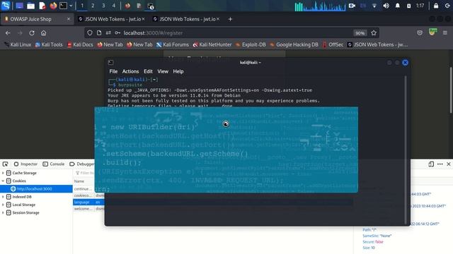Image resolution: width=453 pixels, height=254 pixels.
Task: Close the OWASP Juice Shop tab
Action: [69, 19]
